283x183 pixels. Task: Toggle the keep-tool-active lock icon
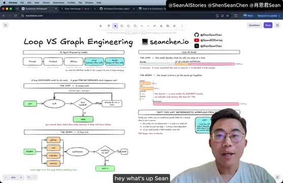(x=101, y=26)
